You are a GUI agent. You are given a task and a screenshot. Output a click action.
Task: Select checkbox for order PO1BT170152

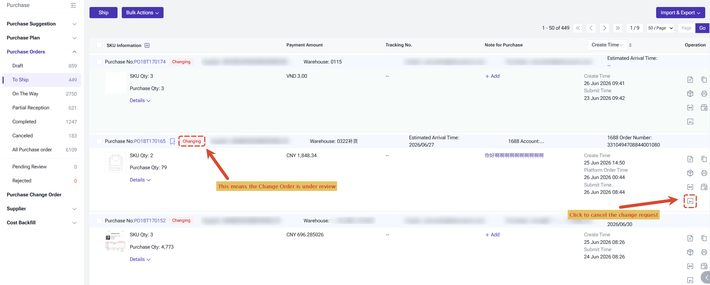[99, 221]
